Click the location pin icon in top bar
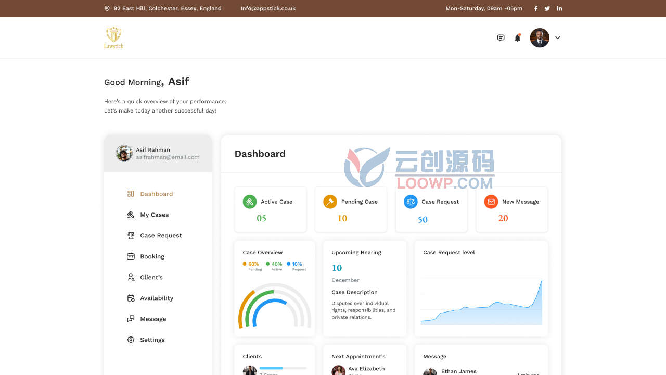The width and height of the screenshot is (666, 375). (x=107, y=8)
